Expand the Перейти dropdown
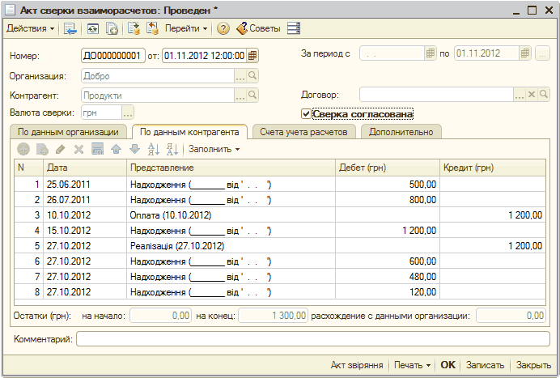 click(x=186, y=28)
